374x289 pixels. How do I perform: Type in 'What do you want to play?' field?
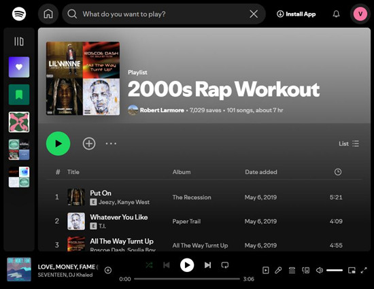(164, 14)
